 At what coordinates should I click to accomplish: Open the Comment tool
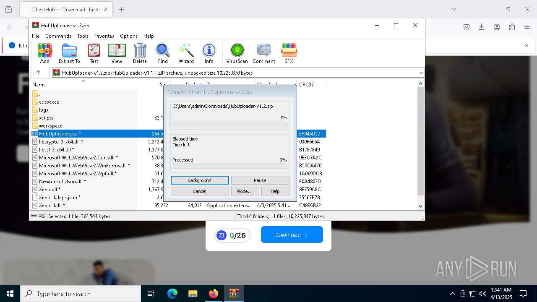coord(264,53)
